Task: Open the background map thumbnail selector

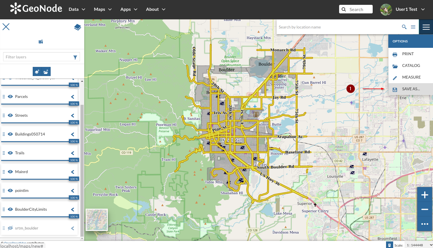Action: pos(97,220)
